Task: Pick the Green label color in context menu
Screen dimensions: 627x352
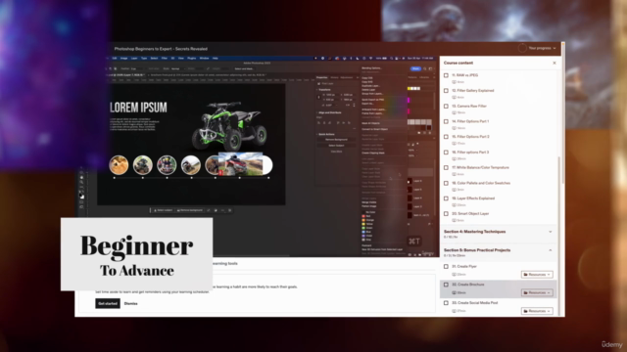Action: coord(366,228)
